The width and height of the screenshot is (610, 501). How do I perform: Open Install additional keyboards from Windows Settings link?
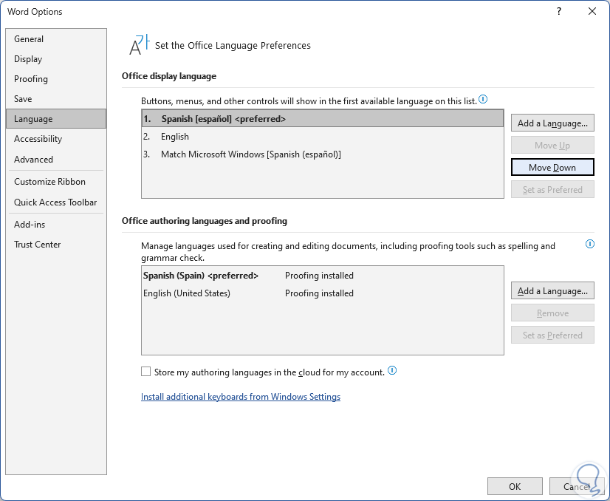pos(241,397)
